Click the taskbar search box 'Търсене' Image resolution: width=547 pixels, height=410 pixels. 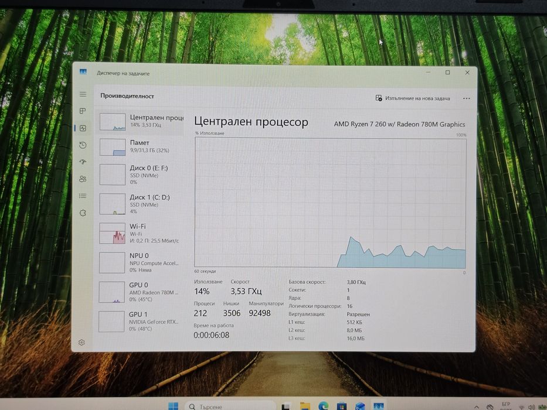(230, 406)
